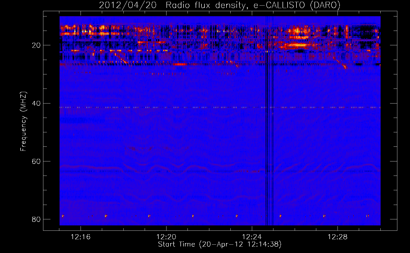Viewport: 410px width, 253px height.
Task: Select the 'Frequency (MHZ)' axis label
Action: [23, 121]
